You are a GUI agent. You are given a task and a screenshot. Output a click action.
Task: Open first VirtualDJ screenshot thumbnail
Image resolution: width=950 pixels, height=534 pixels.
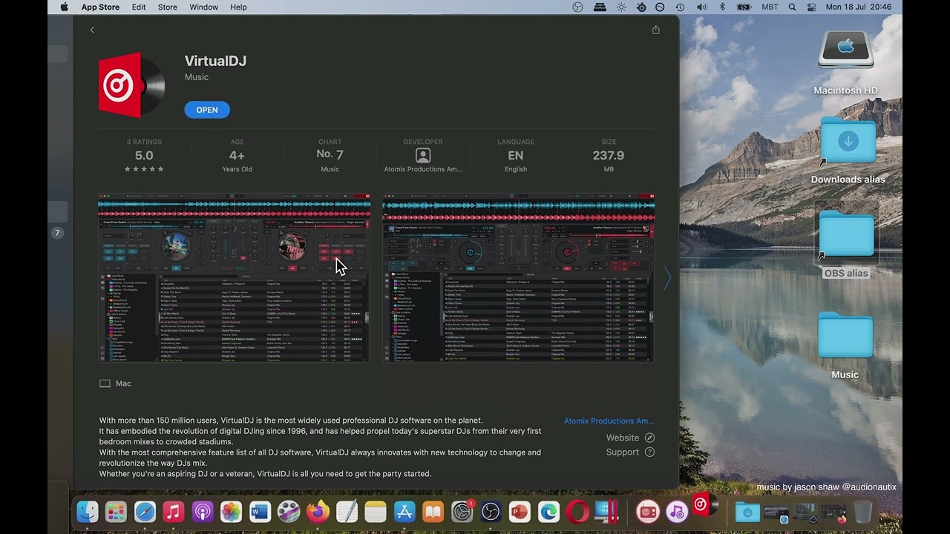click(x=234, y=278)
